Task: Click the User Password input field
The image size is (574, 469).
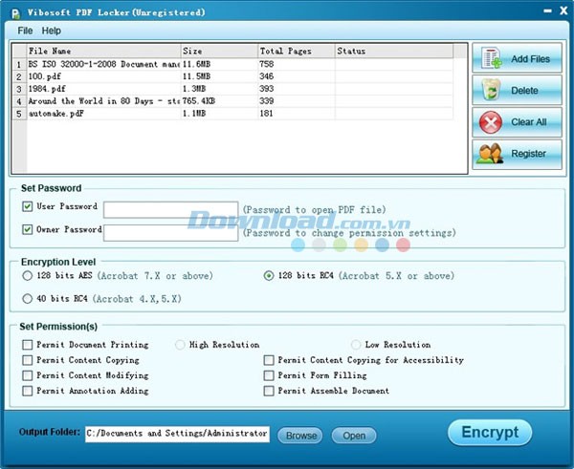Action: pyautogui.click(x=170, y=210)
